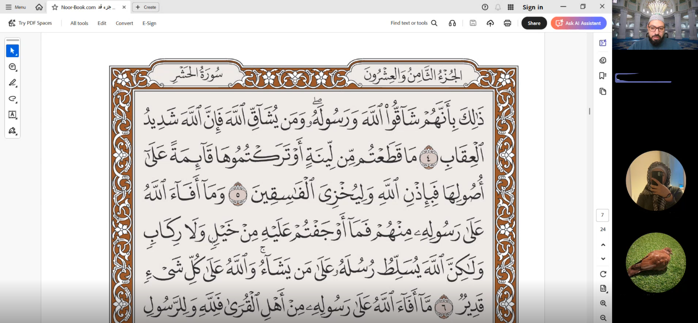Image resolution: width=698 pixels, height=323 pixels.
Task: Go to next page arrow
Action: click(603, 259)
